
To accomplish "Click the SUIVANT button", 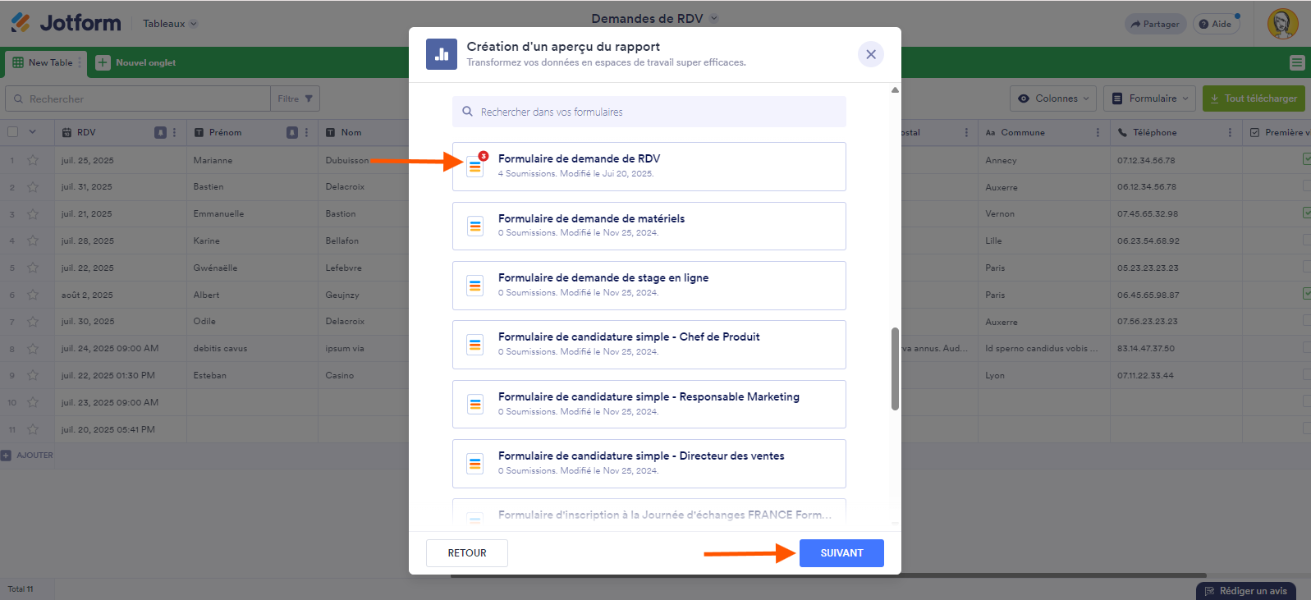I will [x=841, y=553].
